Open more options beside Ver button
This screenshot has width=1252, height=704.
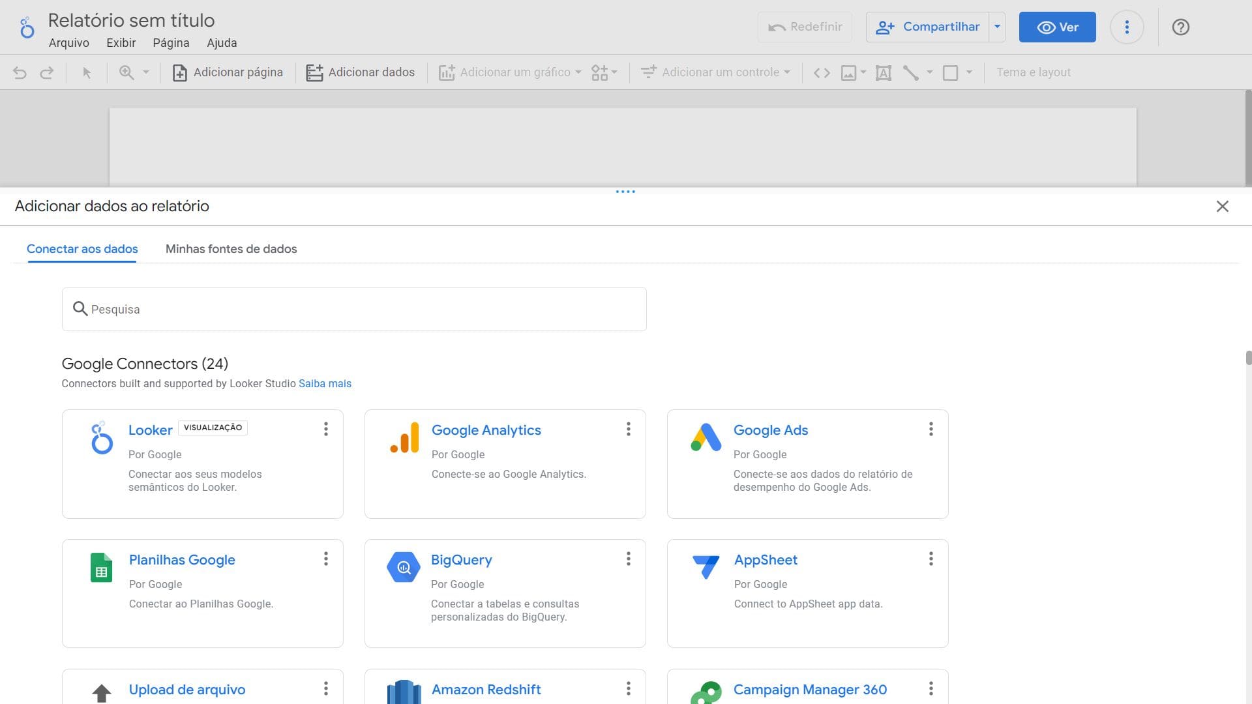(1126, 27)
